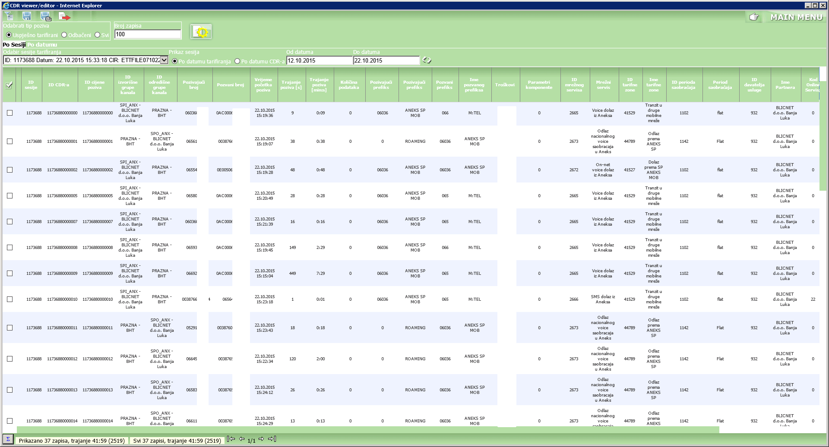Check the row with CDR 11736880000007
Image resolution: width=829 pixels, height=447 pixels.
coord(9,222)
